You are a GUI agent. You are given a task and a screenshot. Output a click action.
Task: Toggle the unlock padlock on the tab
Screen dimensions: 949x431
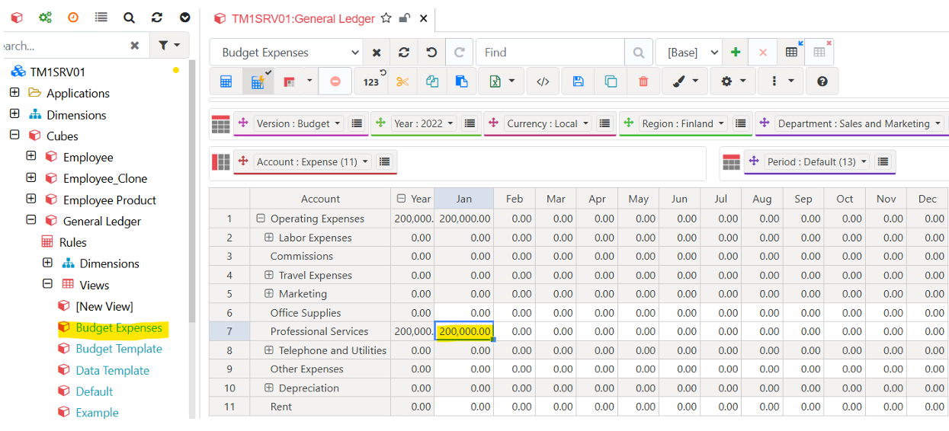click(x=405, y=18)
